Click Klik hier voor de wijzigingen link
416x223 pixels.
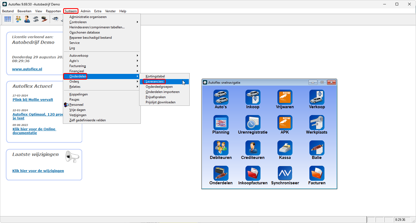click(38, 171)
